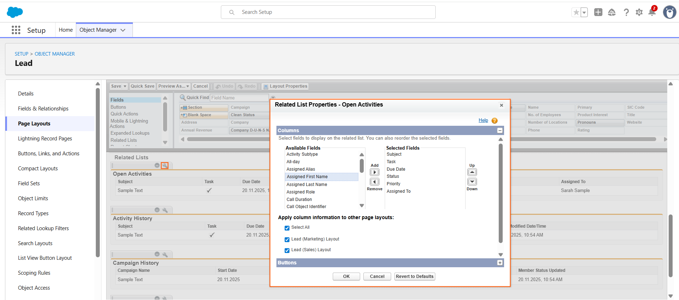
Task: Open the Help link in the dialog
Action: click(x=483, y=120)
